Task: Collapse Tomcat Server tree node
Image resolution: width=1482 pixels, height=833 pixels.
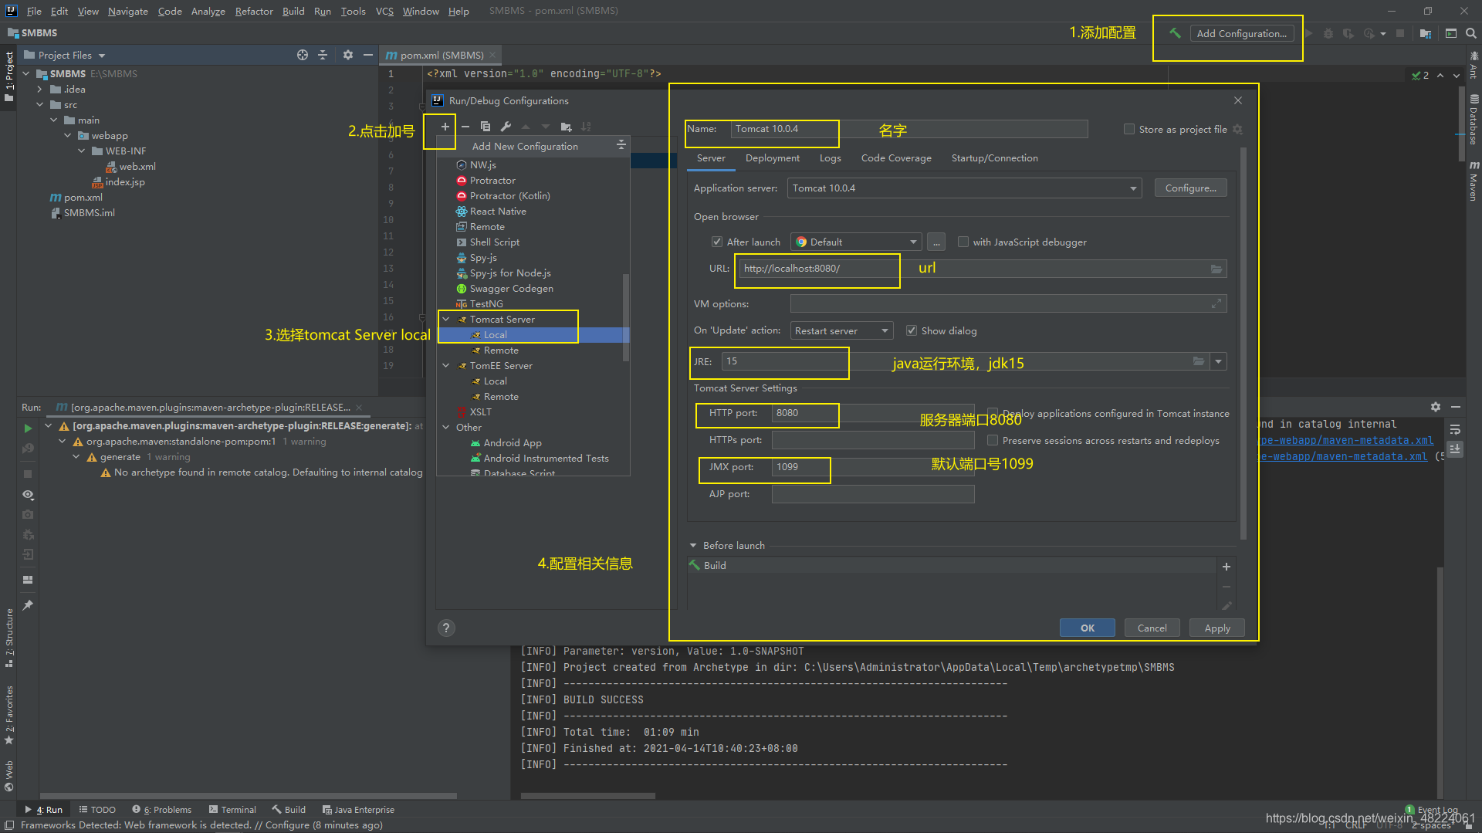Action: coord(446,319)
